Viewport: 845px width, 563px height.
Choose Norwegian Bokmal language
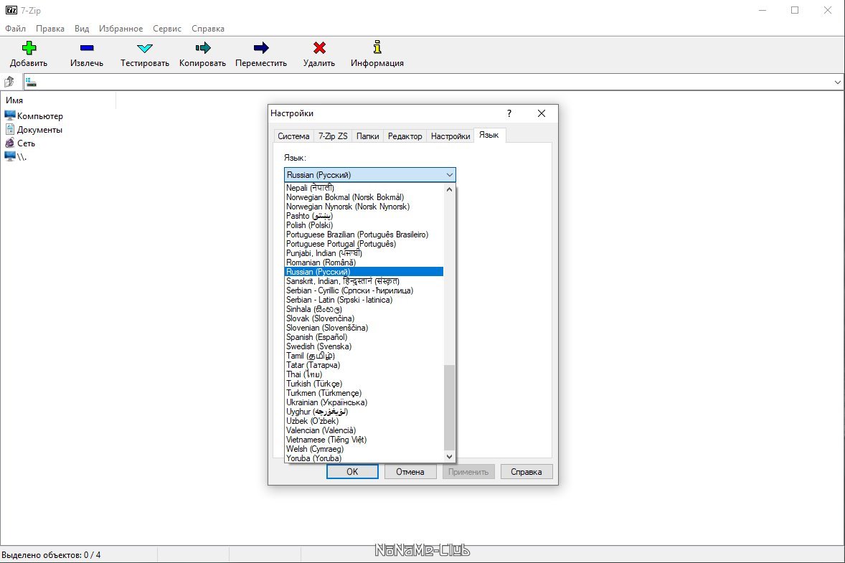click(364, 197)
